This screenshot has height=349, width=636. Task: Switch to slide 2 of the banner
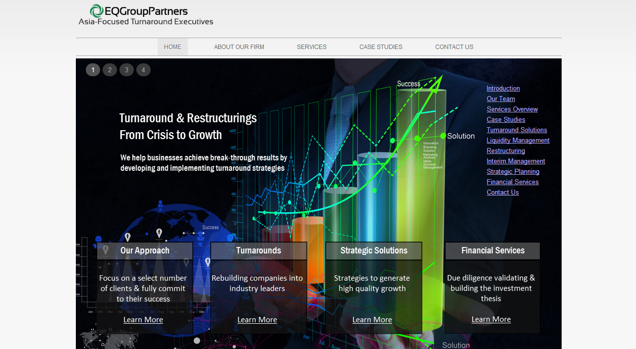click(x=110, y=70)
